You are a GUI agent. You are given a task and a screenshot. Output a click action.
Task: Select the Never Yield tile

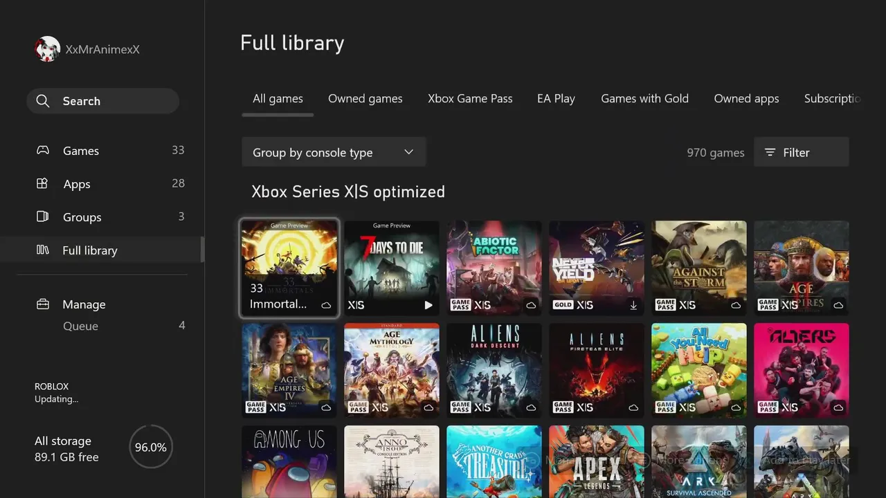pos(597,268)
